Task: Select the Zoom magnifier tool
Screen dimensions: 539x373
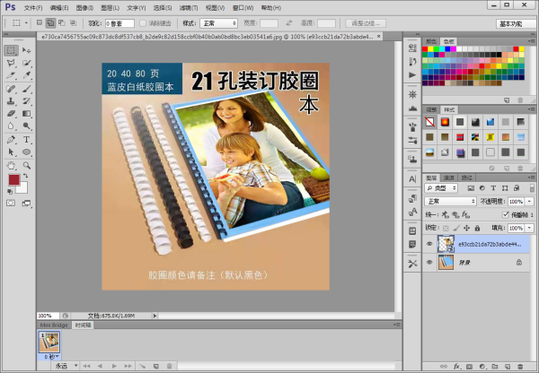Action: coord(28,165)
